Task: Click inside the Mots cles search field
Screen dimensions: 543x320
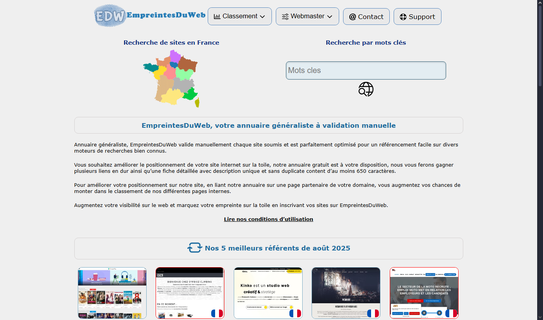Action: pos(366,70)
